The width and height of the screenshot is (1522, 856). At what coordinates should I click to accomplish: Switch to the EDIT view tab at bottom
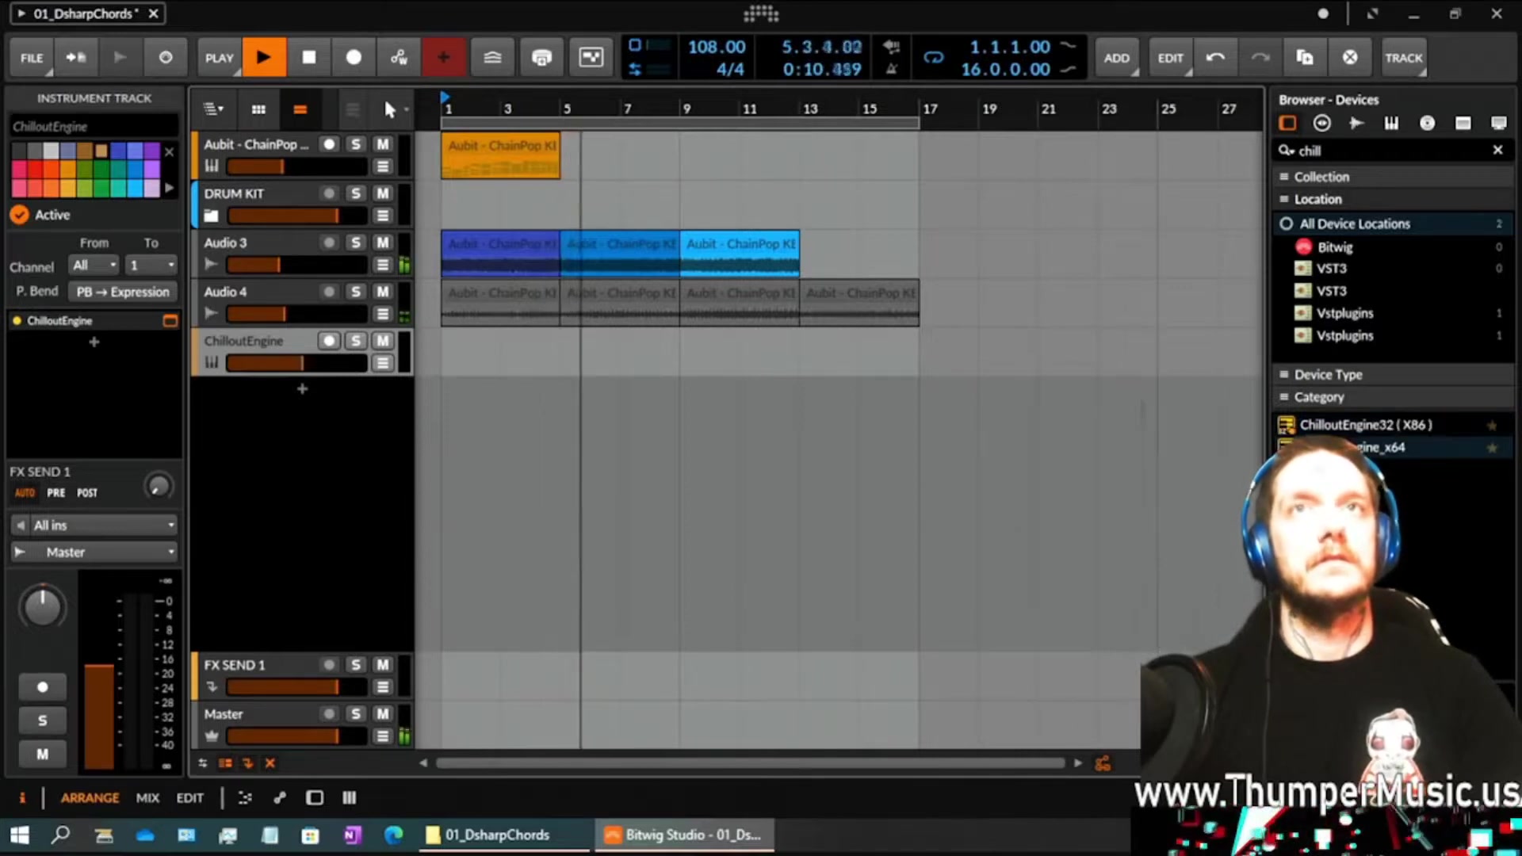coord(190,798)
